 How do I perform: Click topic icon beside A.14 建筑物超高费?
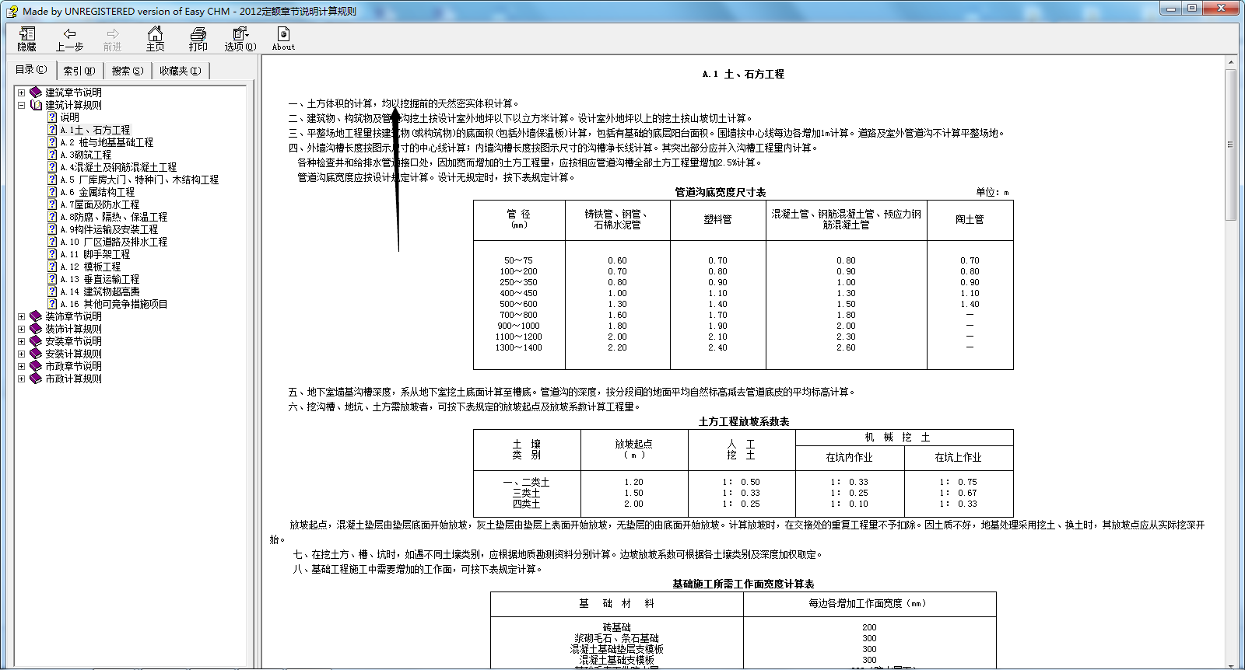pos(52,291)
